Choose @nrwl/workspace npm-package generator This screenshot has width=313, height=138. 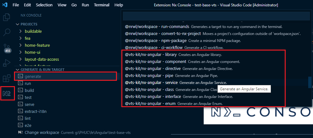216,40
